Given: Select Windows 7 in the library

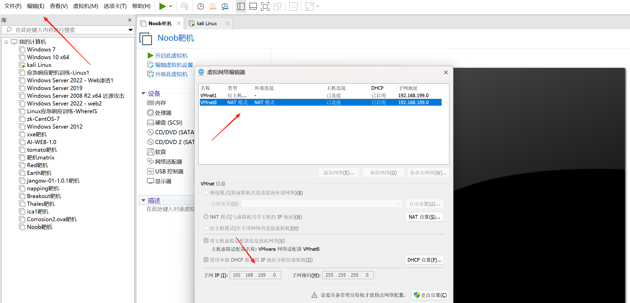Looking at the screenshot, I should click(41, 49).
